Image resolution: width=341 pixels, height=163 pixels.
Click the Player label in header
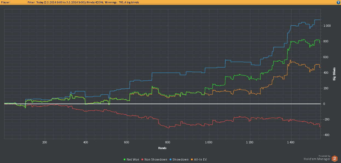pyautogui.click(x=6, y=2)
